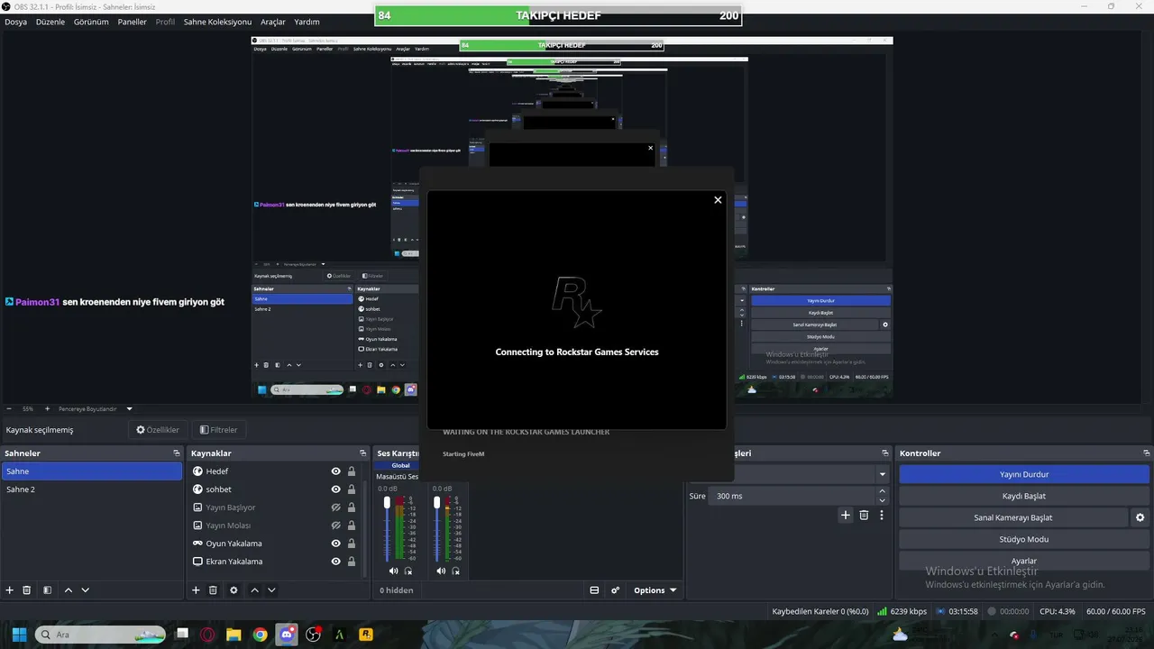Show the Yayın Molası source
Screen dimensions: 1154x649
pyautogui.click(x=335, y=526)
